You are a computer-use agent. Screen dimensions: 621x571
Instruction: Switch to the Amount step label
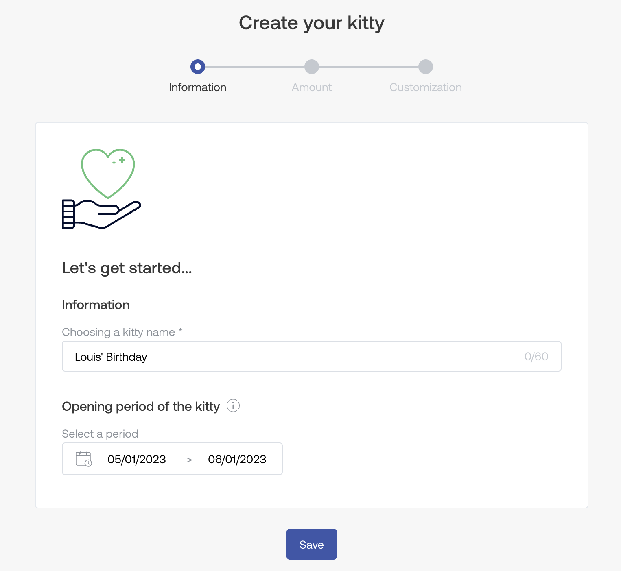(312, 87)
